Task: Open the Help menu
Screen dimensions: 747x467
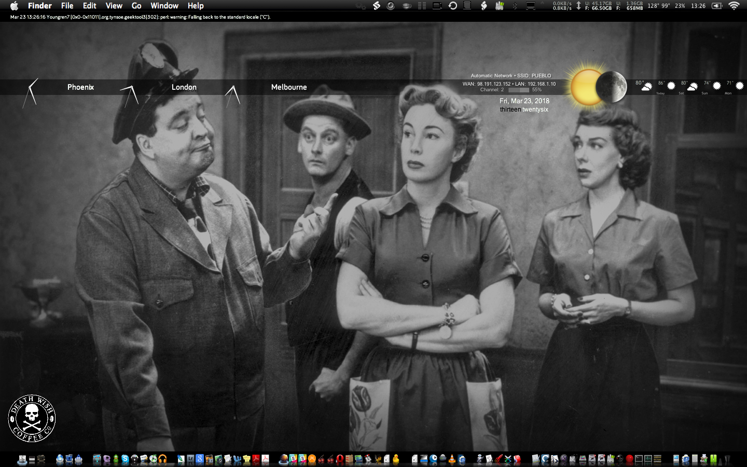Action: pyautogui.click(x=196, y=6)
